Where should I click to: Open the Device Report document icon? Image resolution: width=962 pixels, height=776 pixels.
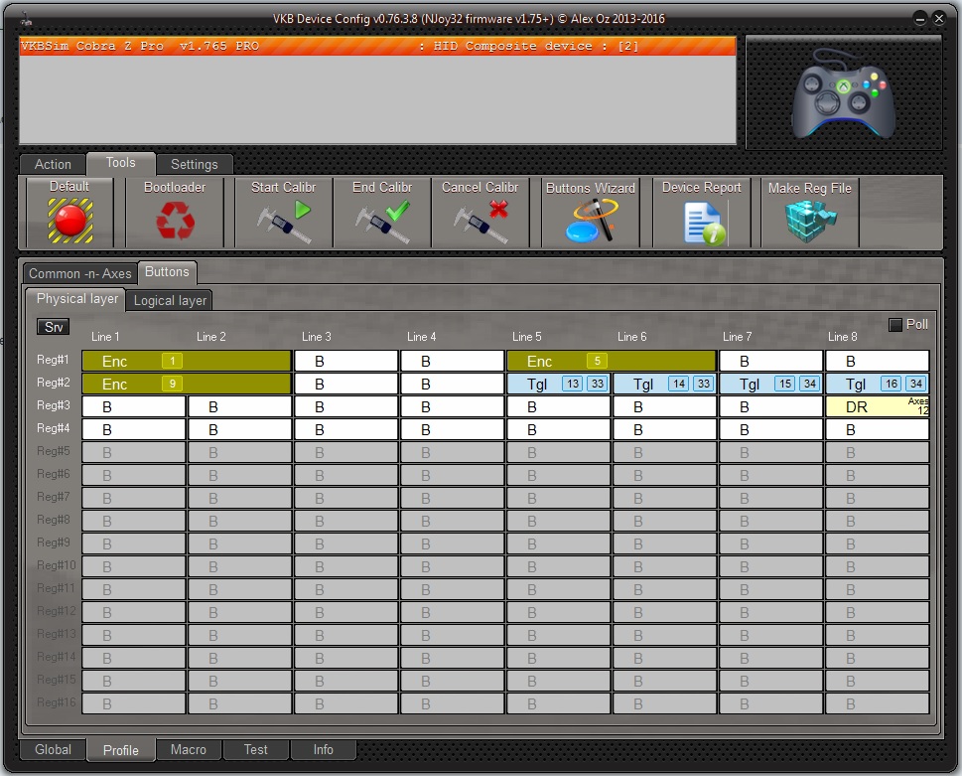[x=703, y=224]
